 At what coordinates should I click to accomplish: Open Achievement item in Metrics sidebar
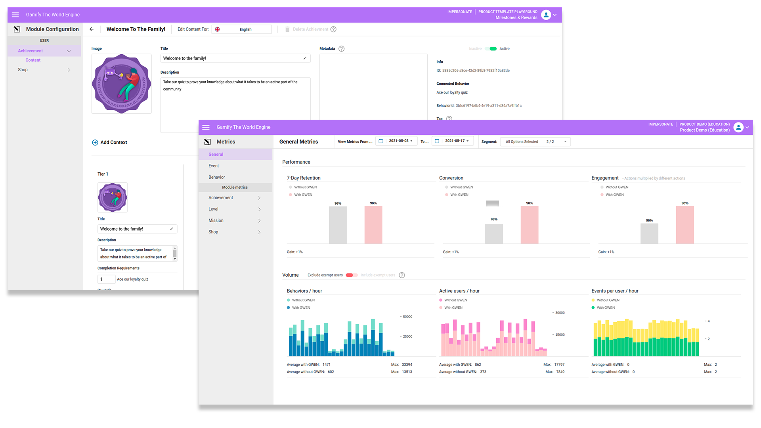click(x=235, y=198)
